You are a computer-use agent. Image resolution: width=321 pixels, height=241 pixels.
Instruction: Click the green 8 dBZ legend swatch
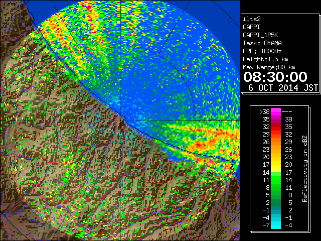pyautogui.click(x=276, y=187)
